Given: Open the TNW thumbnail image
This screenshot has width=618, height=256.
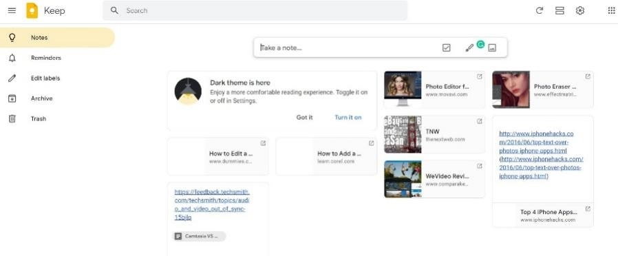Looking at the screenshot, I should point(403,134).
